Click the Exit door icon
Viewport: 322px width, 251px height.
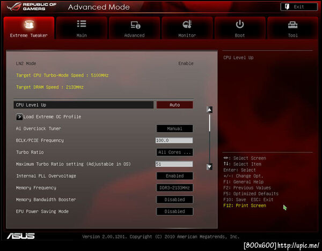(287, 7)
